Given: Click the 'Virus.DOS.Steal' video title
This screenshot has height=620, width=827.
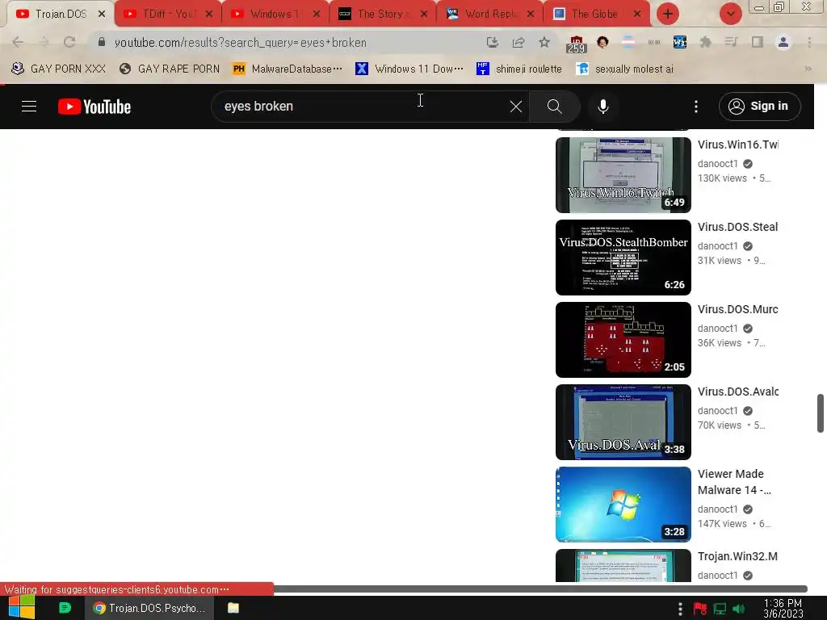Looking at the screenshot, I should [x=738, y=227].
